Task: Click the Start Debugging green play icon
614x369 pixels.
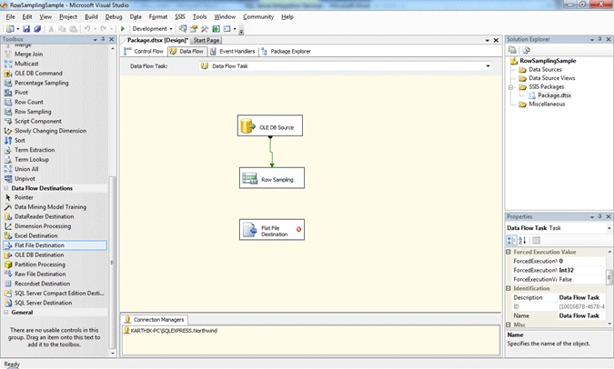Action: click(123, 28)
